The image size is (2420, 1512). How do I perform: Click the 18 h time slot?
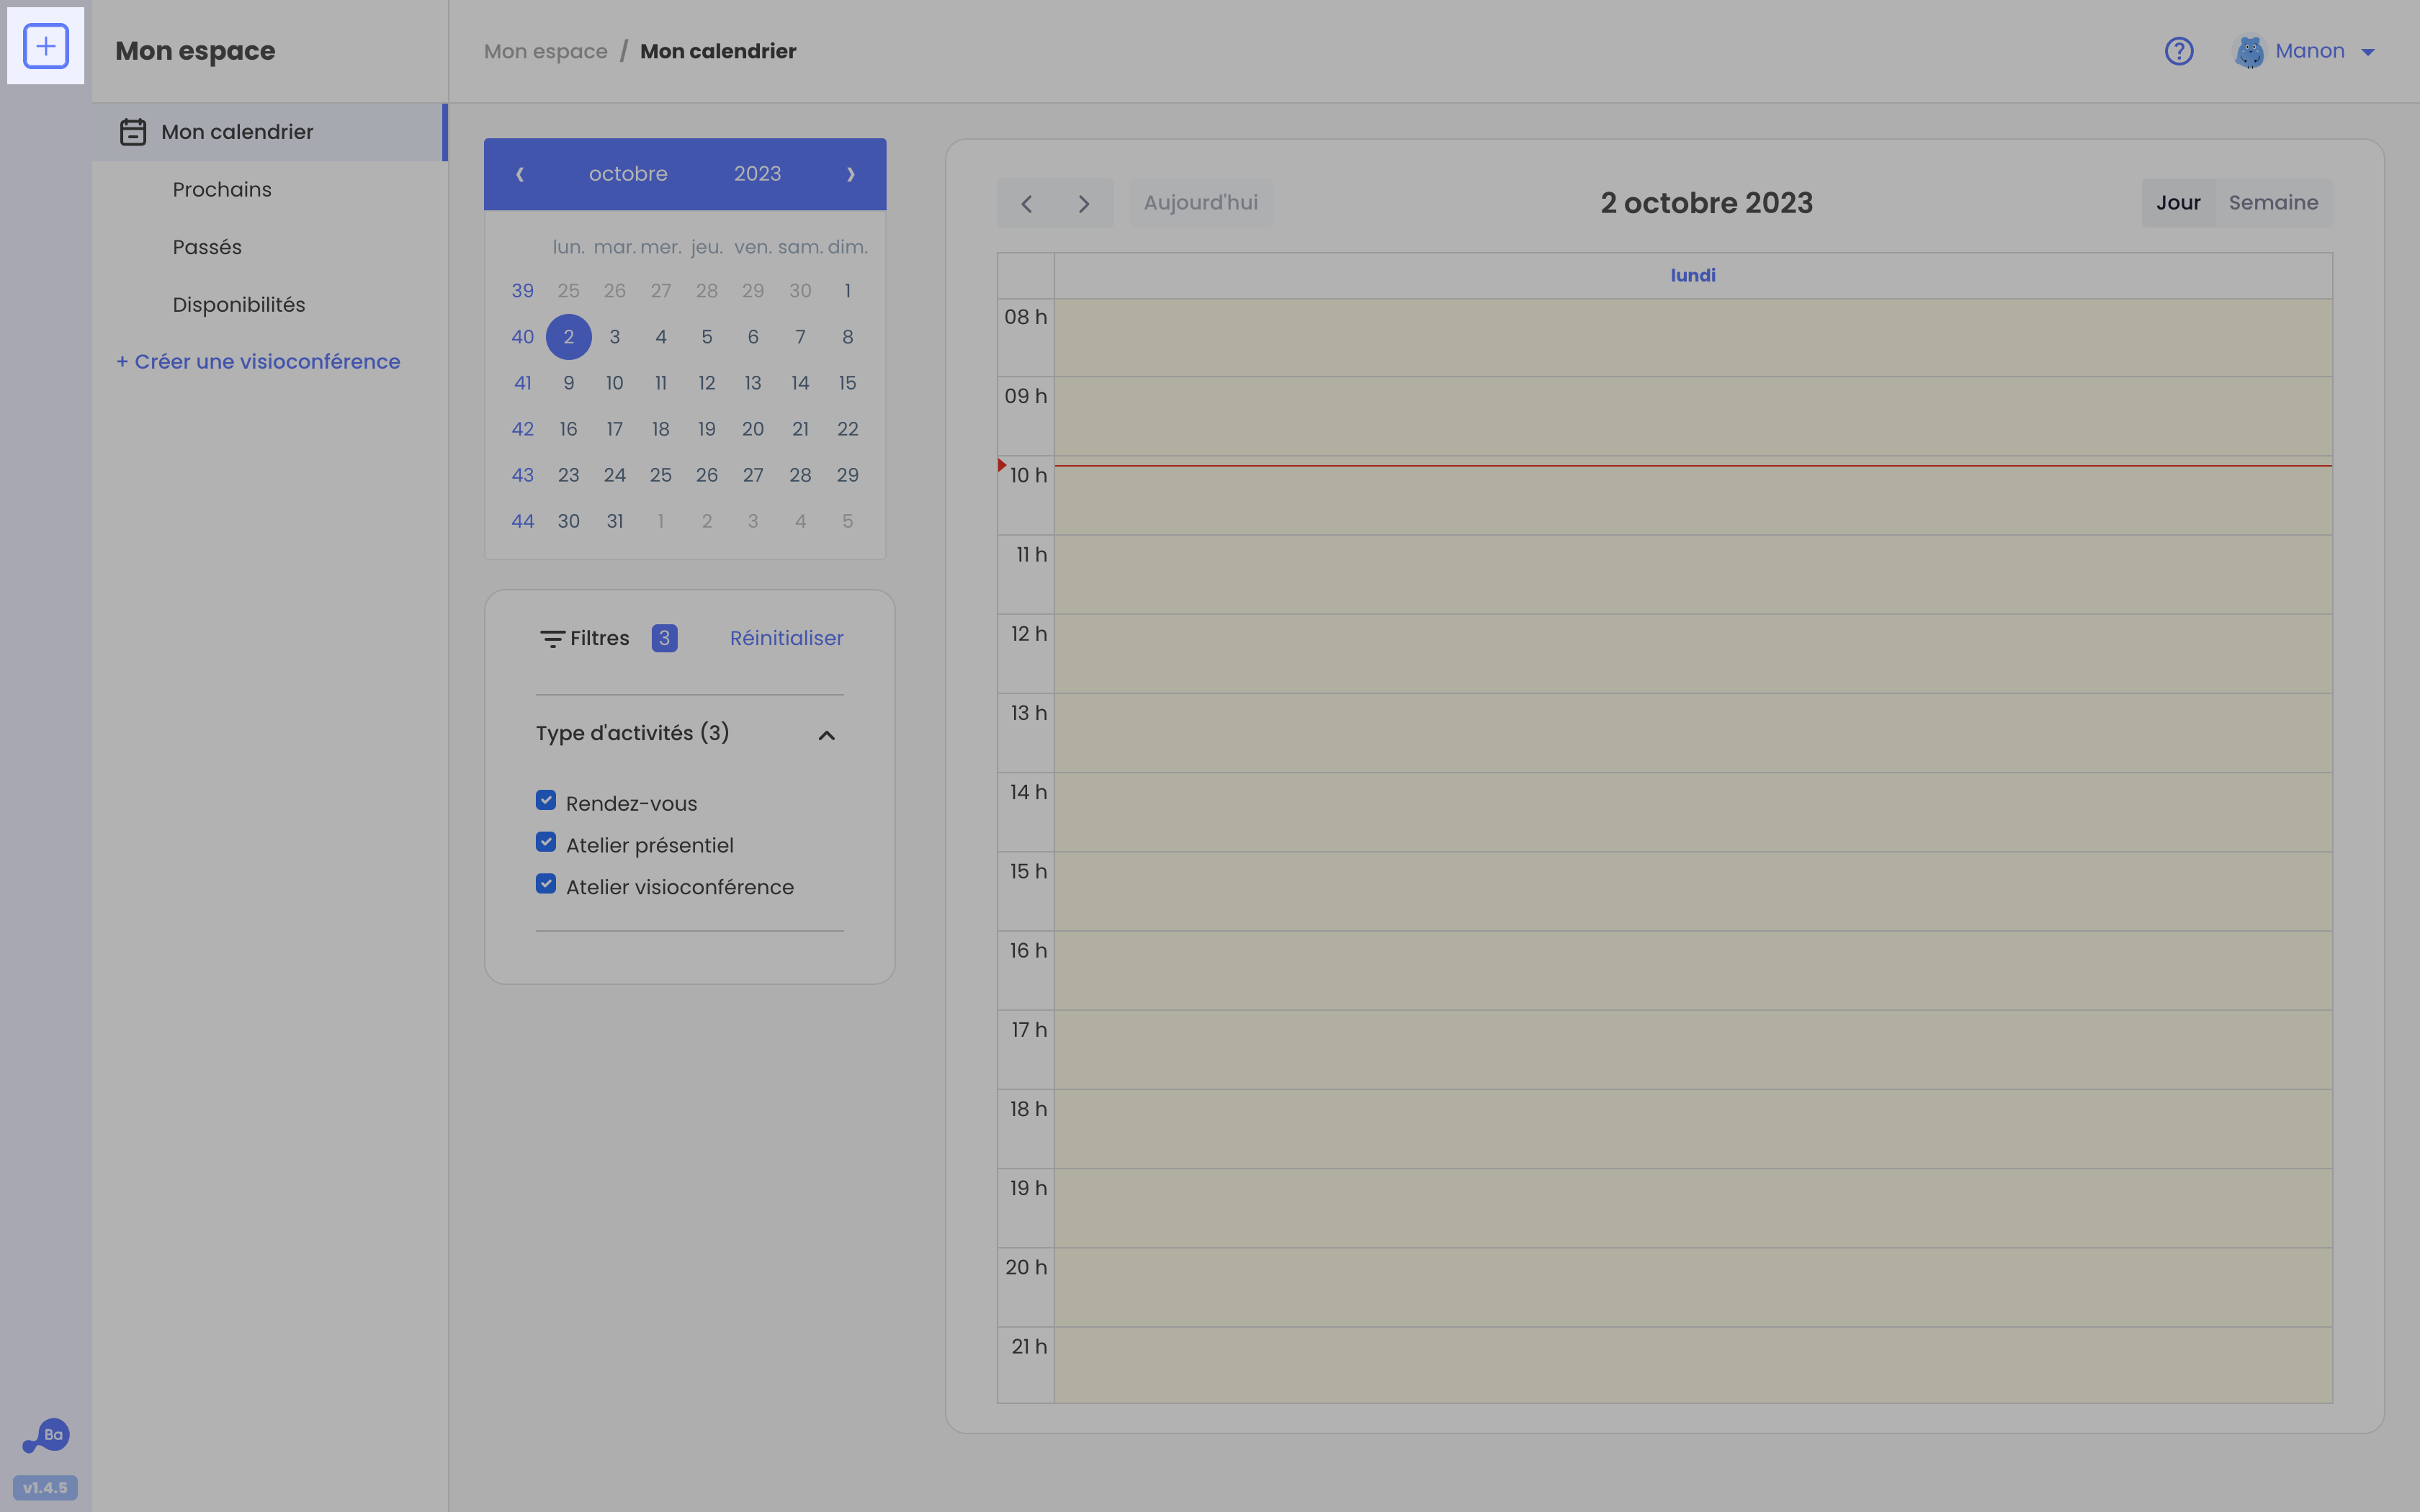1693,1129
